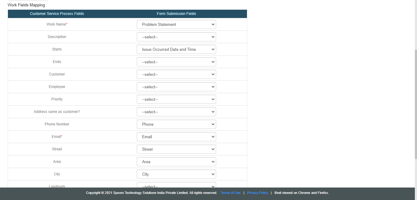Image resolution: width=417 pixels, height=200 pixels.
Task: Click the Customer Service Process Fields header
Action: point(57,14)
